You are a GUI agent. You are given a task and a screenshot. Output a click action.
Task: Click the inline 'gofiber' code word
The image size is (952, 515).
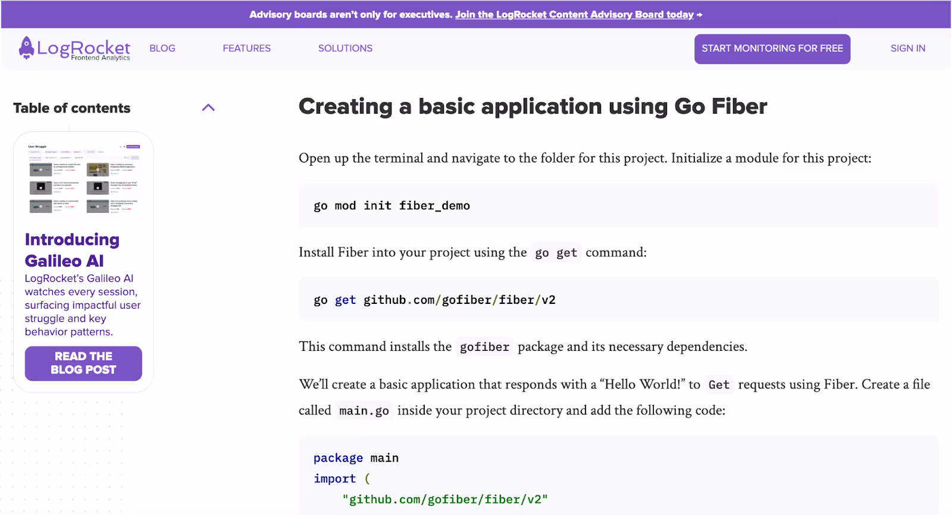pos(484,347)
